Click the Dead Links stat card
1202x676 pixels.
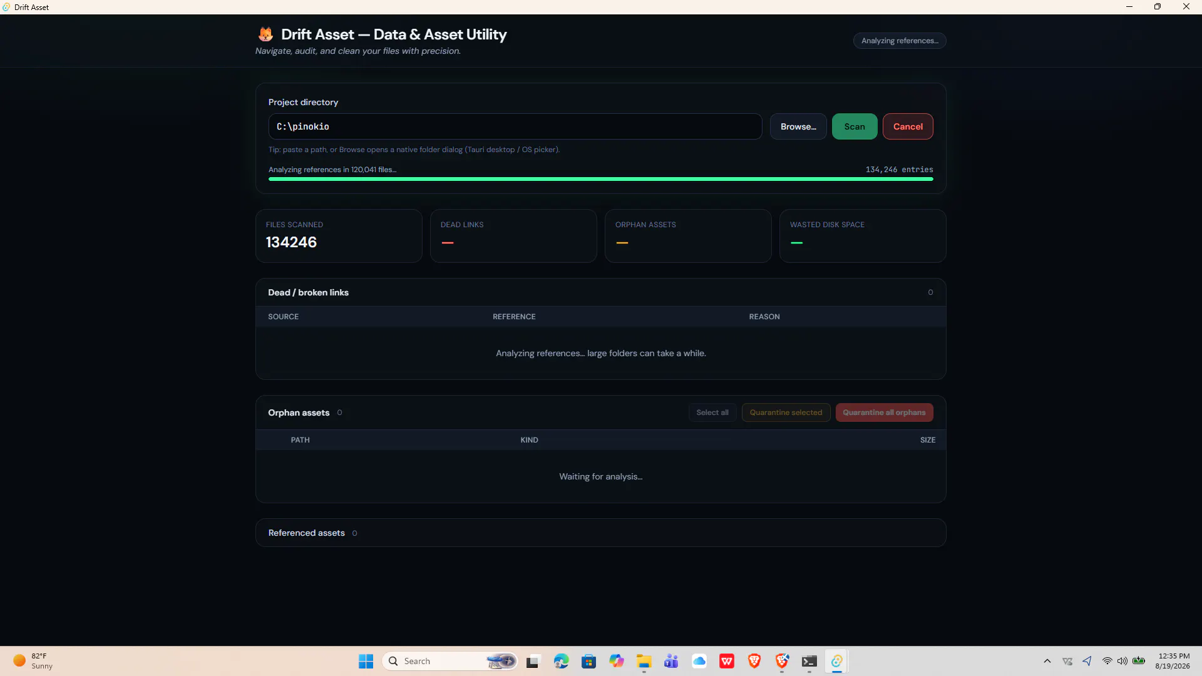point(513,236)
